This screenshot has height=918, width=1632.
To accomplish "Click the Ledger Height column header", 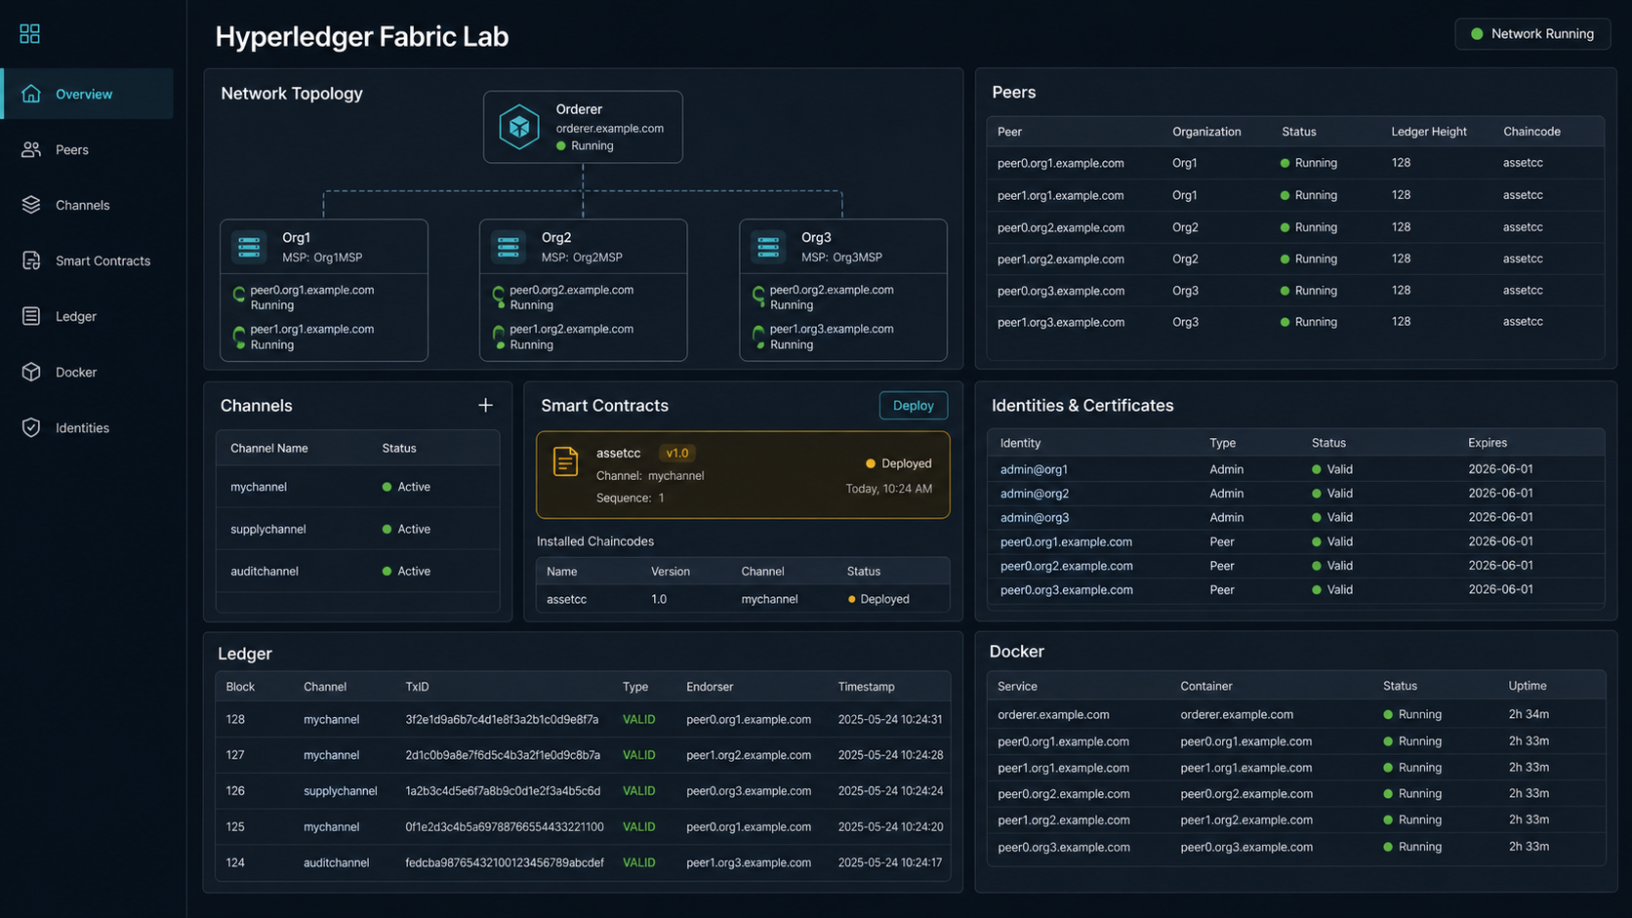I will click(x=1429, y=132).
